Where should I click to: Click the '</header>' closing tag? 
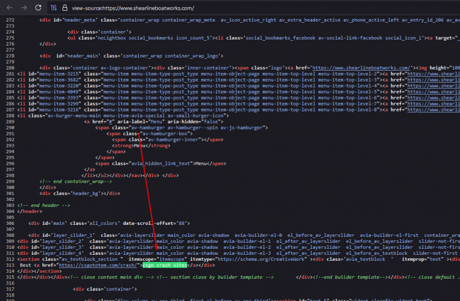(29, 211)
